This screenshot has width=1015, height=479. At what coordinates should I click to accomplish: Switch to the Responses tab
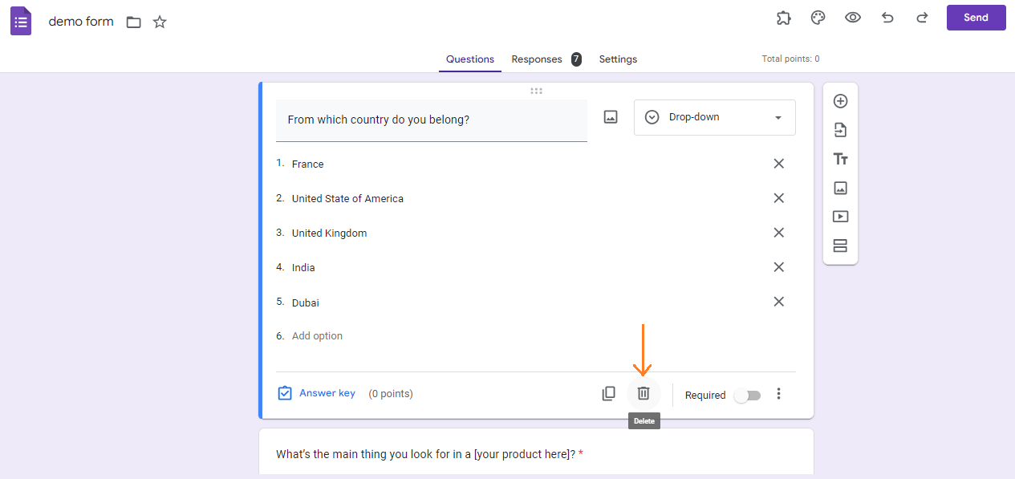click(536, 59)
